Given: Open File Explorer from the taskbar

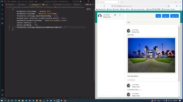Looking at the screenshot, I should coord(19,101).
